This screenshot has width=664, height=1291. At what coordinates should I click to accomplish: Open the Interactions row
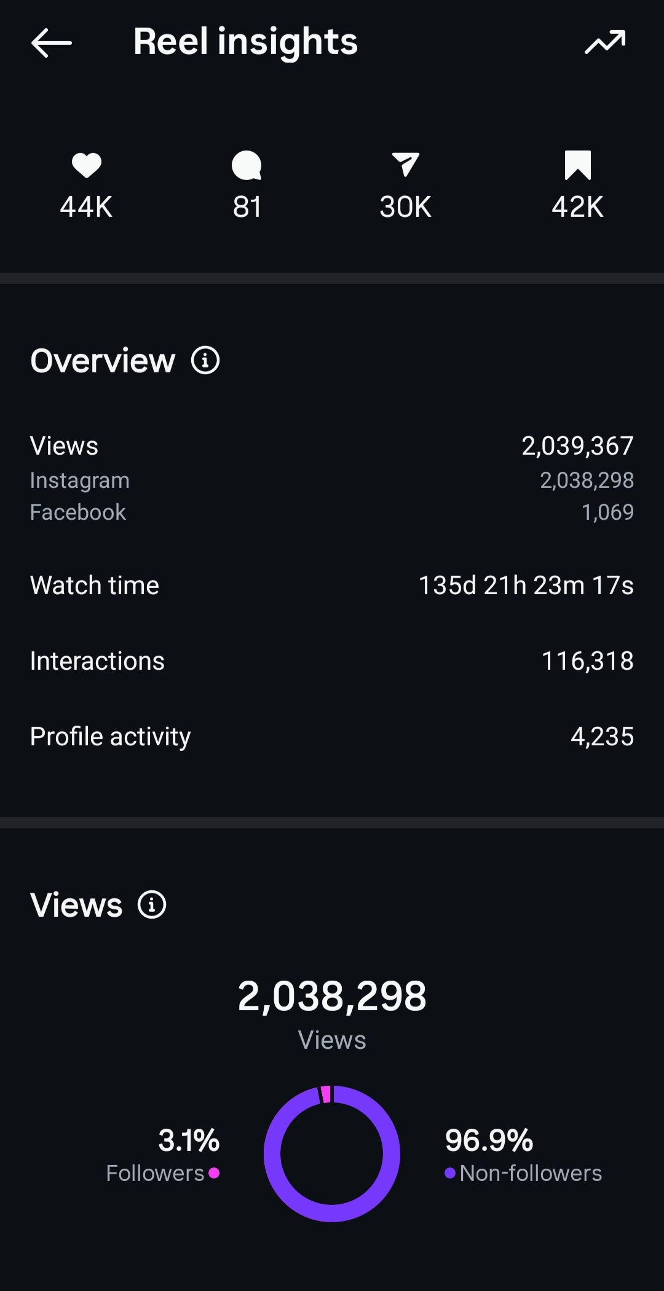coord(332,661)
